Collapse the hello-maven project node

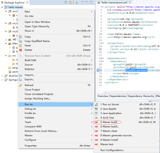pyautogui.click(x=2, y=7)
